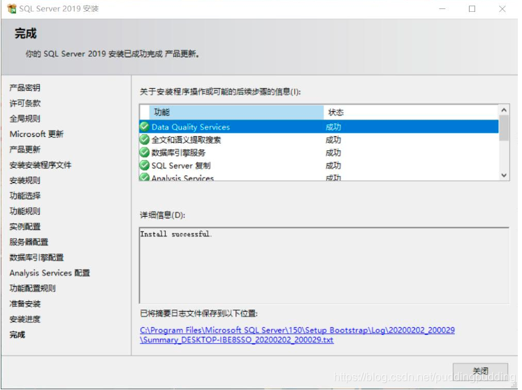Click 功能规则 step in the sidebar
Viewport: 522px width, 390px height.
click(25, 211)
